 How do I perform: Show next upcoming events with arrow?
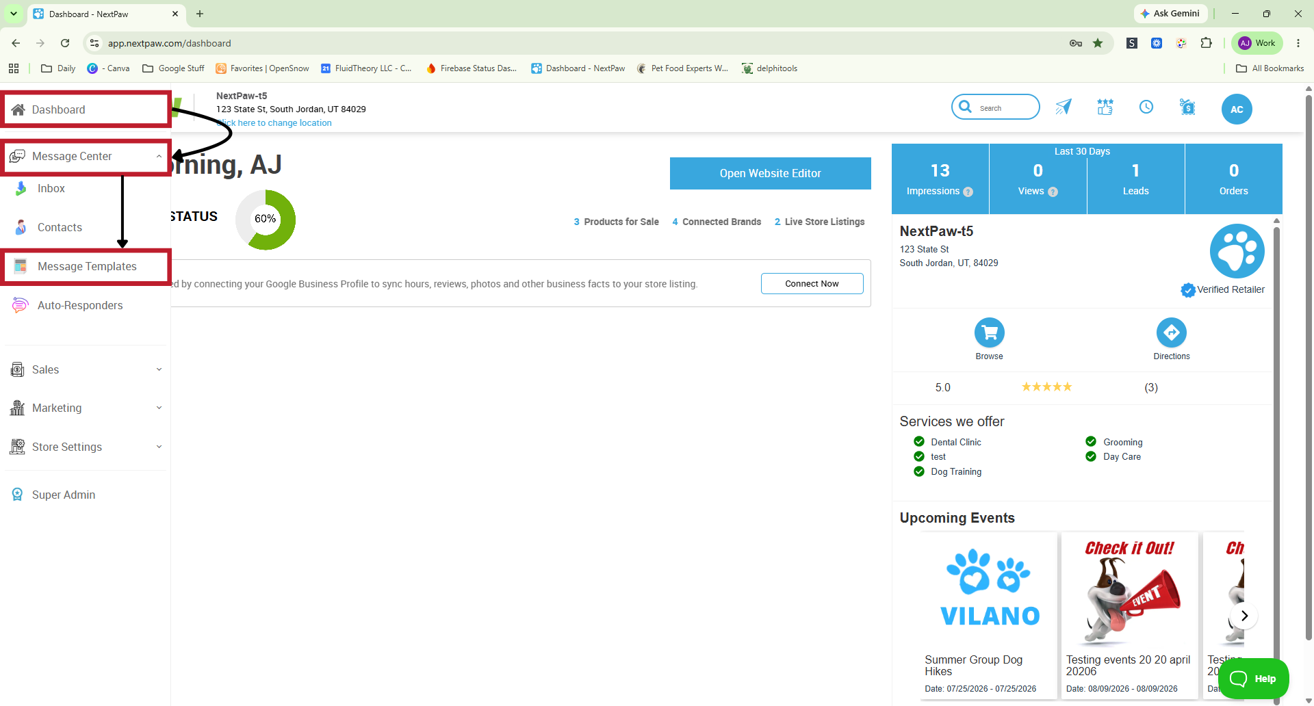pyautogui.click(x=1244, y=616)
